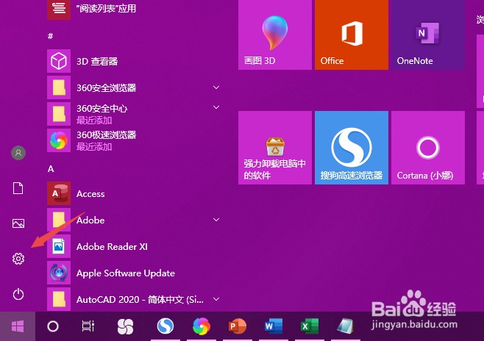Open Task View on the taskbar
This screenshot has width=484, height=341.
(88, 326)
